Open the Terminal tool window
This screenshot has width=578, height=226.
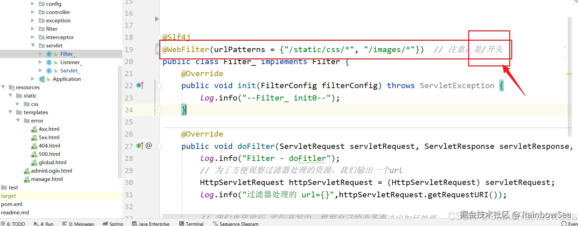[x=191, y=224]
